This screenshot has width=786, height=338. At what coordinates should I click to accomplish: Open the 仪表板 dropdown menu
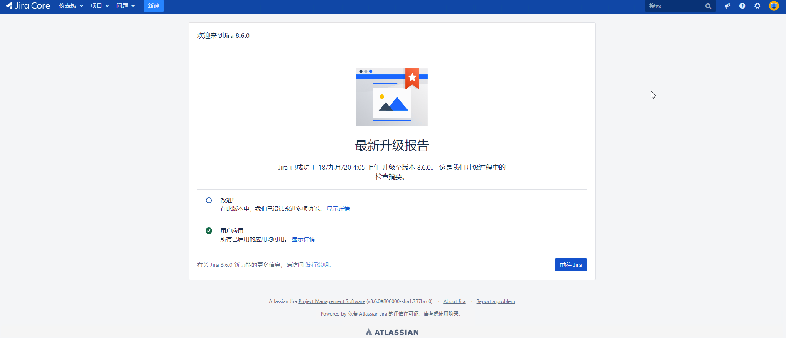point(71,6)
